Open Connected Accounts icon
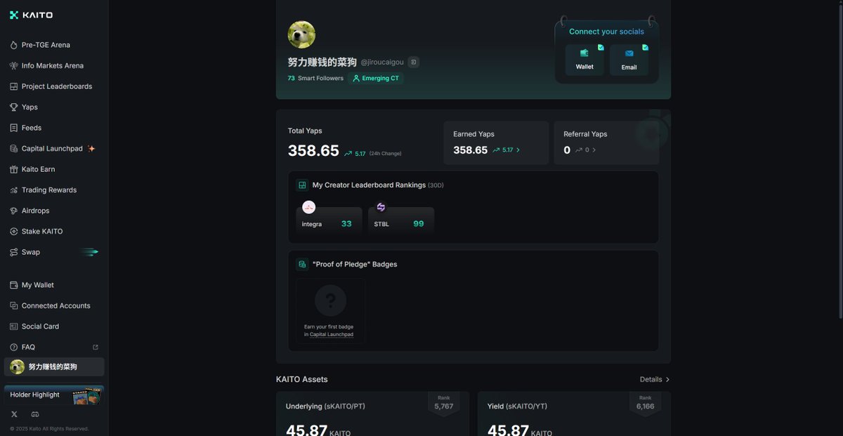The width and height of the screenshot is (843, 436). [x=13, y=306]
